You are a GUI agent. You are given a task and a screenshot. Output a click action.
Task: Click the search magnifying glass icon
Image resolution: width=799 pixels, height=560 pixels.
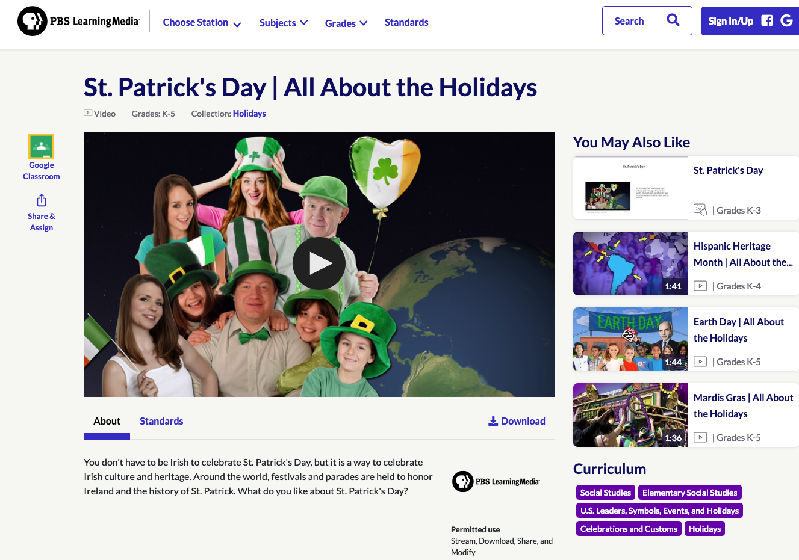point(673,20)
